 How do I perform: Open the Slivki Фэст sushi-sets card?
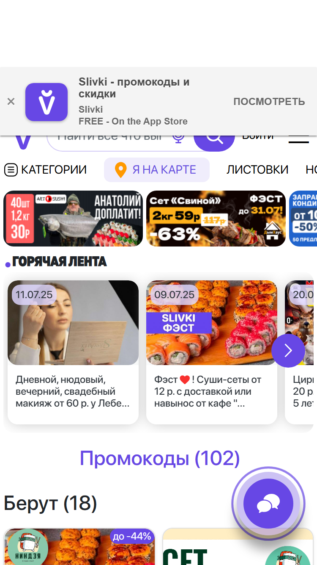tap(212, 352)
